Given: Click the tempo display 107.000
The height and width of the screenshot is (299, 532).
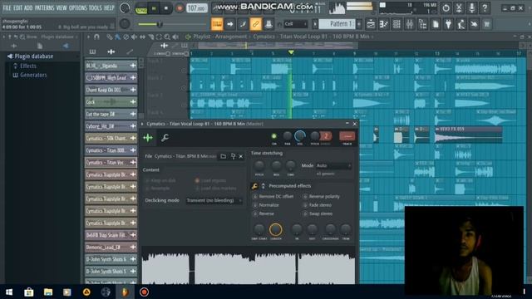Looking at the screenshot, I should (196, 8).
